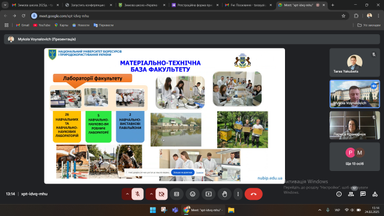Select Taras Yakubets participant tile
Viewport: 384px width, 216px height.
(x=355, y=62)
